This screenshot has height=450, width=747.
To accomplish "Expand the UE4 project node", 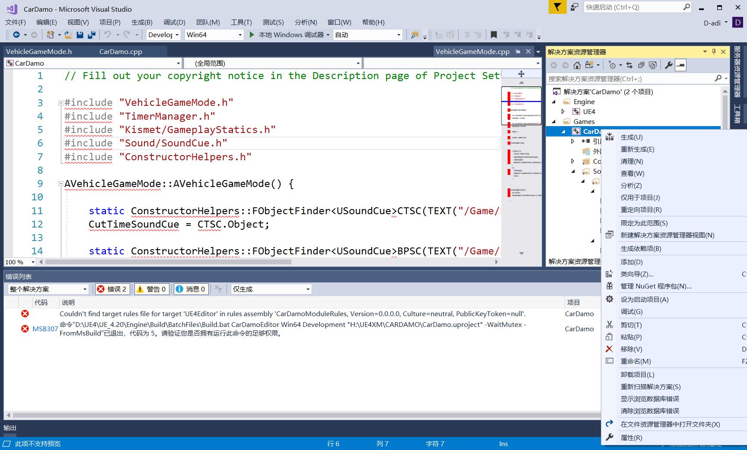I will point(563,111).
